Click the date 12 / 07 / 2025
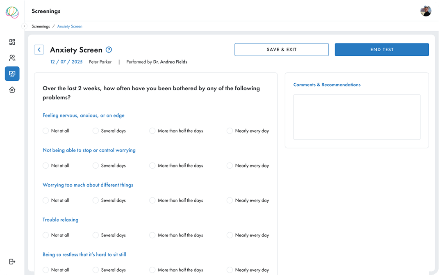The height and width of the screenshot is (275, 439). pos(66,62)
